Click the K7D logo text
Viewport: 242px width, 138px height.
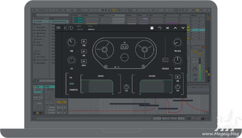point(69,28)
